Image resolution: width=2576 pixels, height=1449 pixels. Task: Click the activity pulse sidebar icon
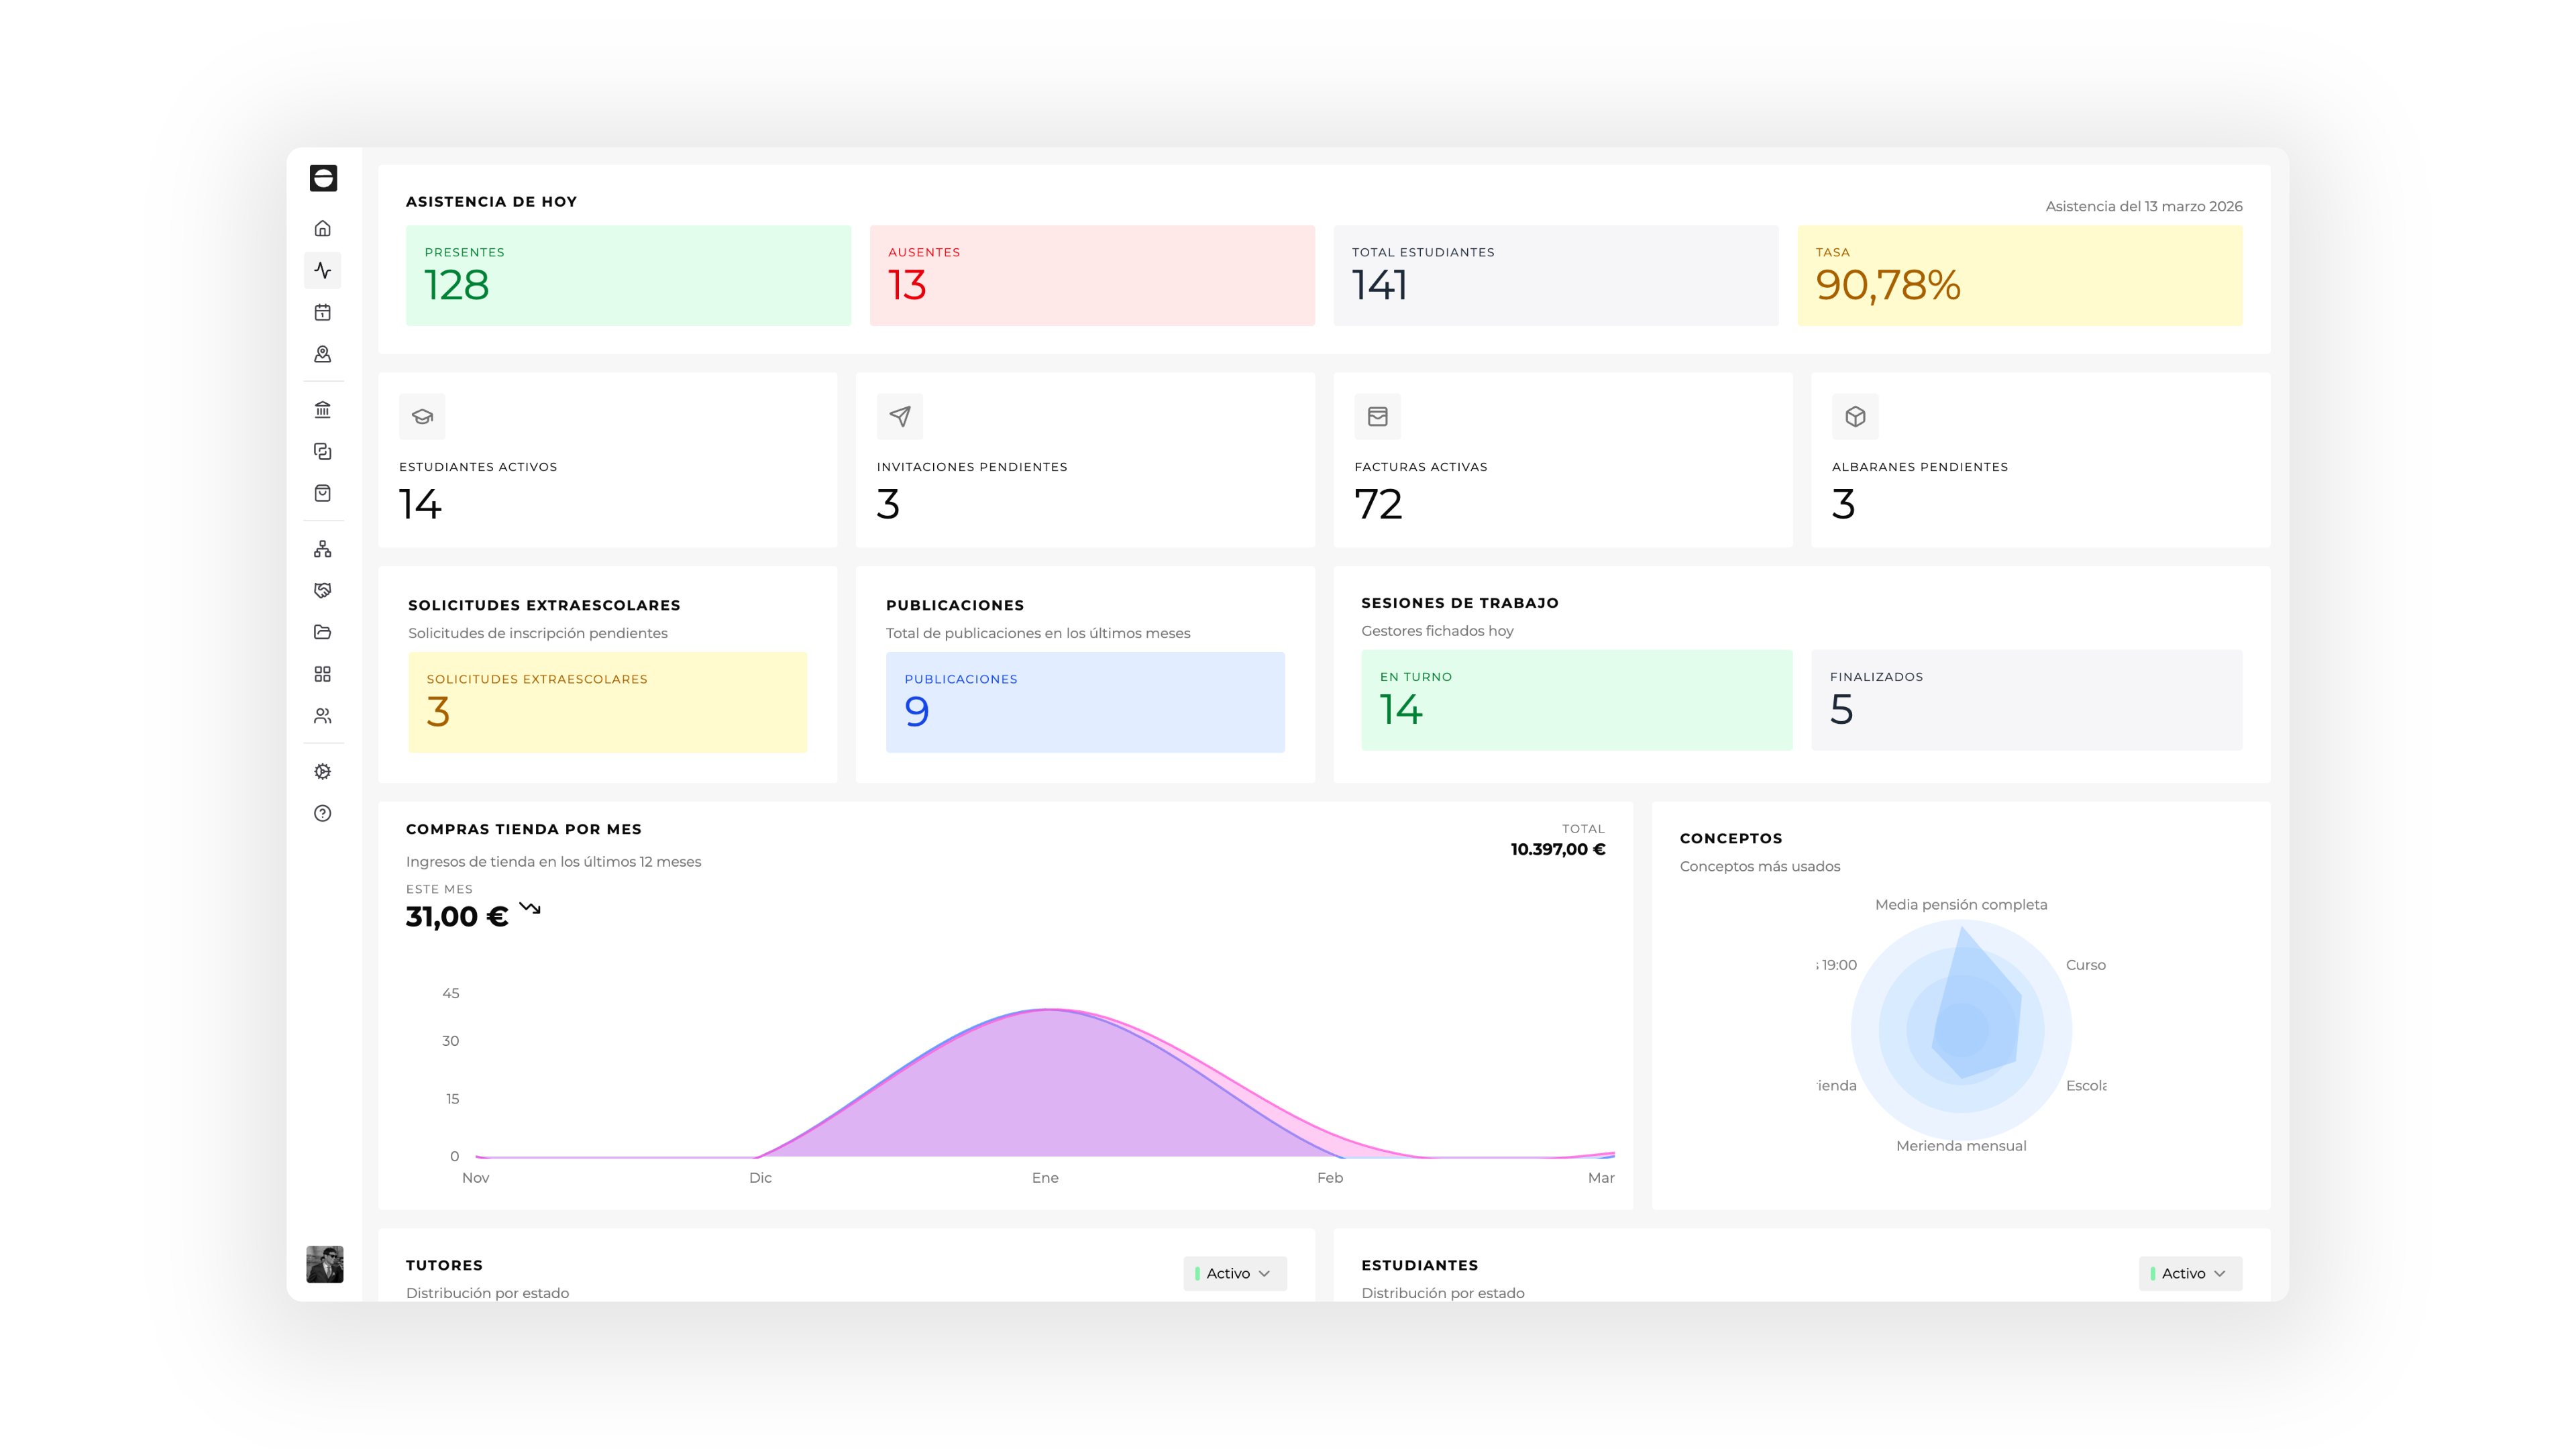click(322, 271)
